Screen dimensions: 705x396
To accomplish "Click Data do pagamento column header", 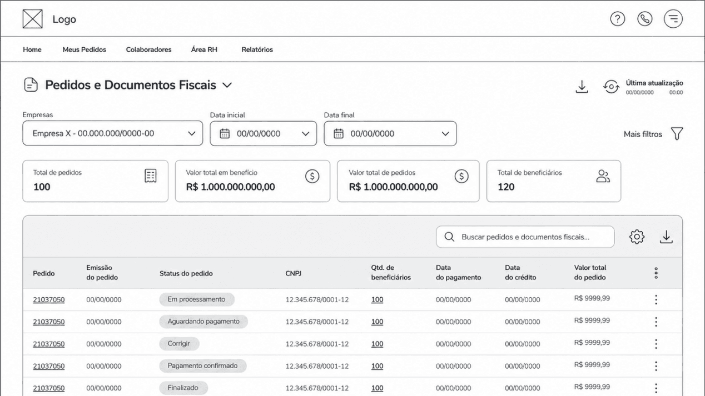I will pos(459,273).
